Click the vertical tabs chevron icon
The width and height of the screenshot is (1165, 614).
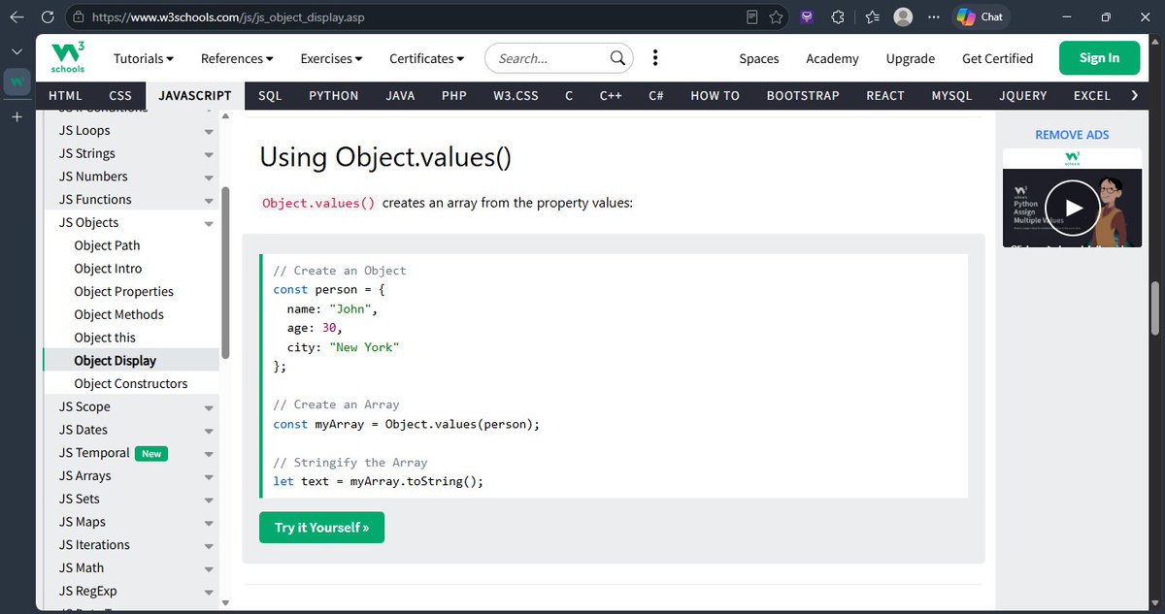17,51
